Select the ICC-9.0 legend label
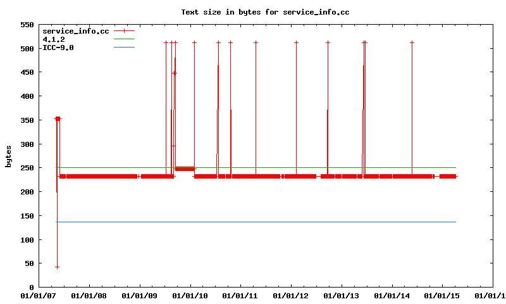 tap(58, 47)
